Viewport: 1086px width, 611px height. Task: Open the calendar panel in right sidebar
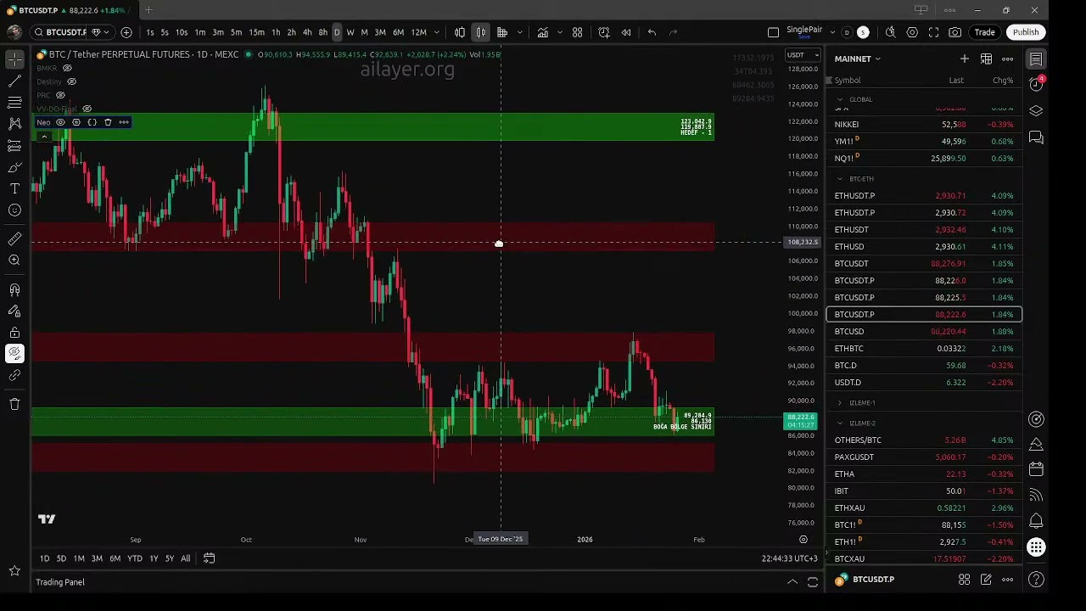point(1037,468)
